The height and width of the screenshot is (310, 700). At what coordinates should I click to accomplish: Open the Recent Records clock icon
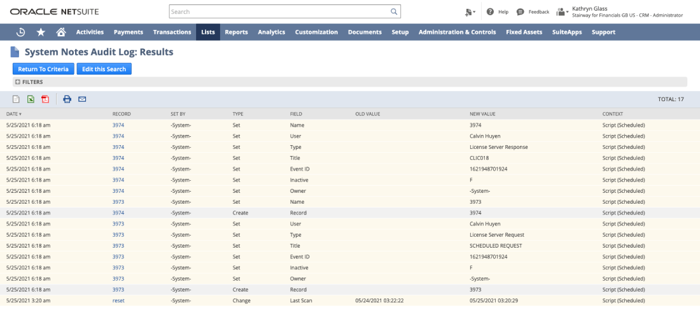[x=20, y=32]
